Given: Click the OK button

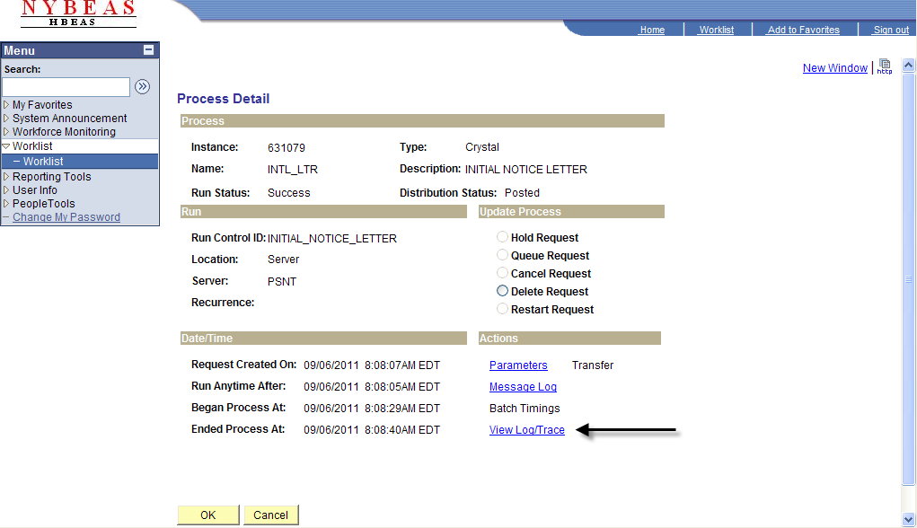Looking at the screenshot, I should pos(208,515).
